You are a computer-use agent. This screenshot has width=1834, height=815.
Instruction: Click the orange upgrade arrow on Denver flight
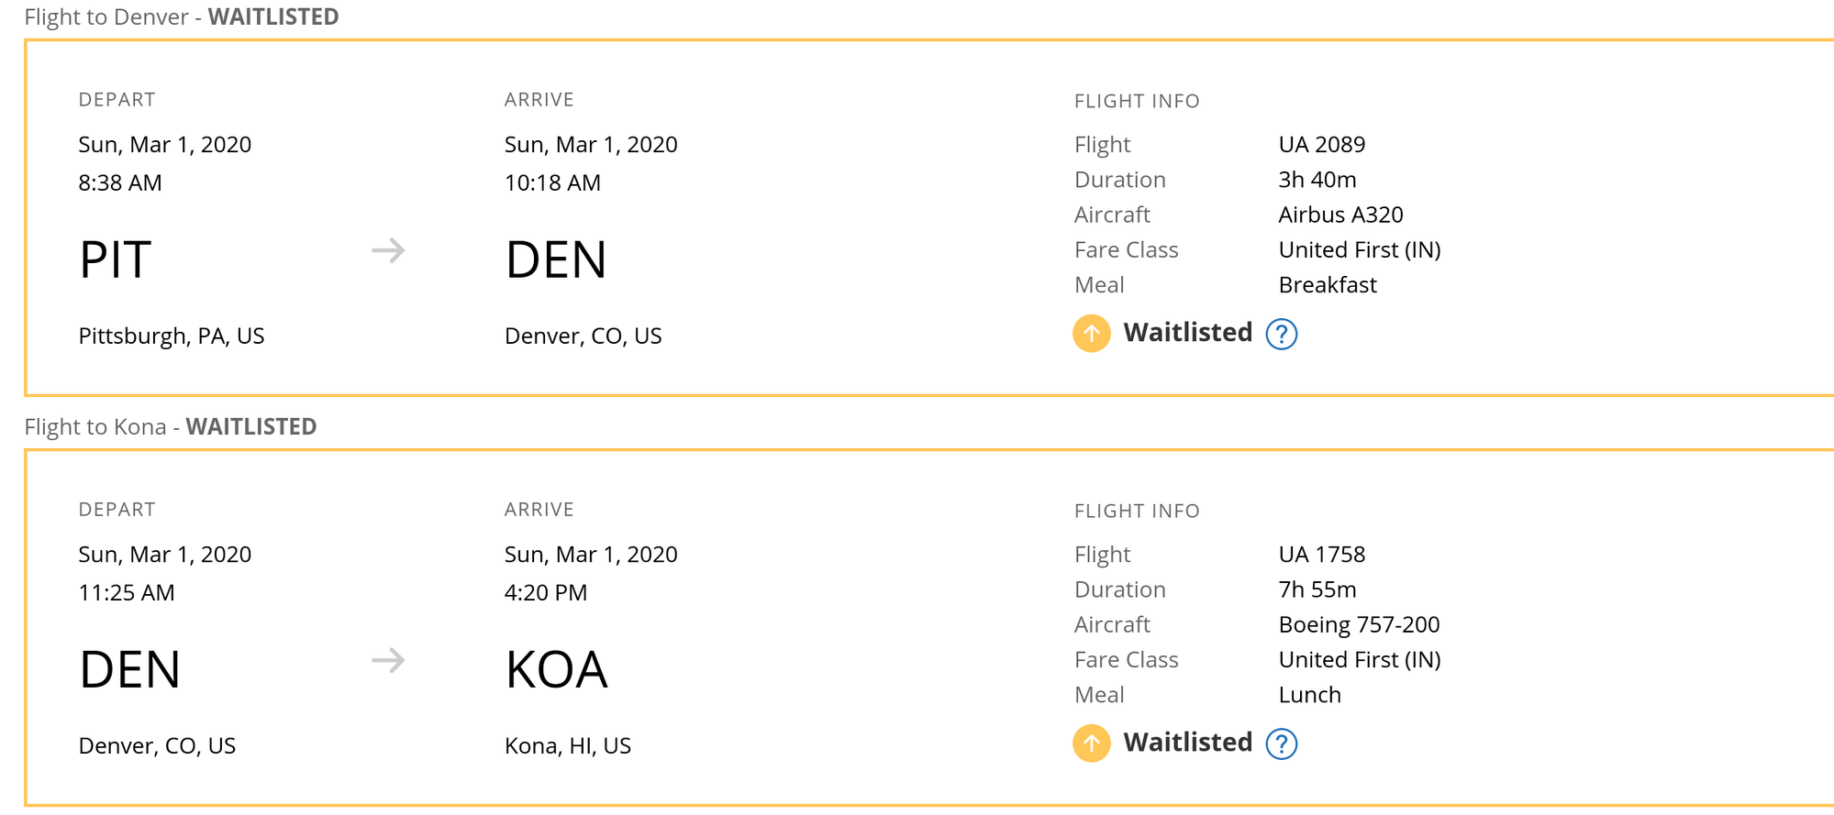point(1091,334)
